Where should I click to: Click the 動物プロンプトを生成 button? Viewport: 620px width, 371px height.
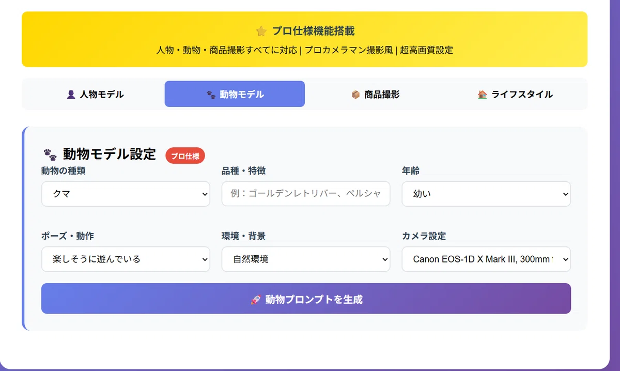point(306,298)
